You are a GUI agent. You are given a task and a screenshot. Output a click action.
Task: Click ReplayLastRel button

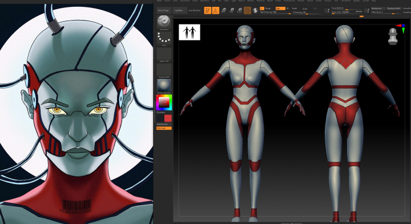(394, 9)
